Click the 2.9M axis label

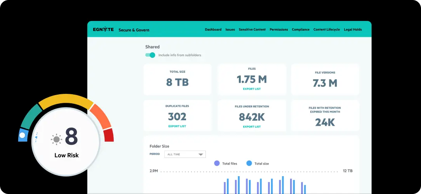[153, 171]
